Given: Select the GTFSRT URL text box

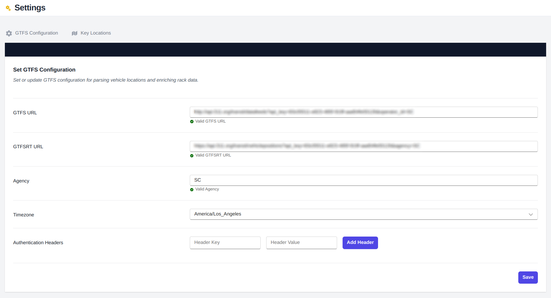Looking at the screenshot, I should click(364, 146).
